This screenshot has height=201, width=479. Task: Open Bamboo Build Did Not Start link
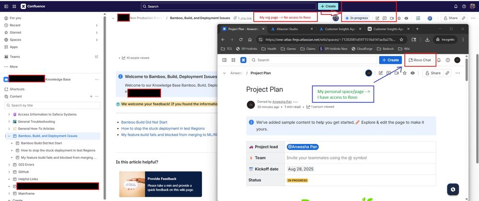coord(144,122)
